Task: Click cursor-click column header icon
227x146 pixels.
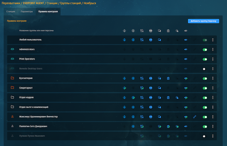Action: point(177,31)
